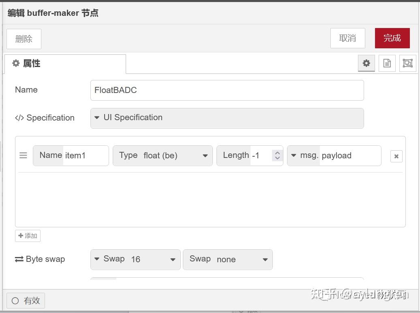Open node settings gear icon
This screenshot has height=313, width=420.
pos(366,63)
